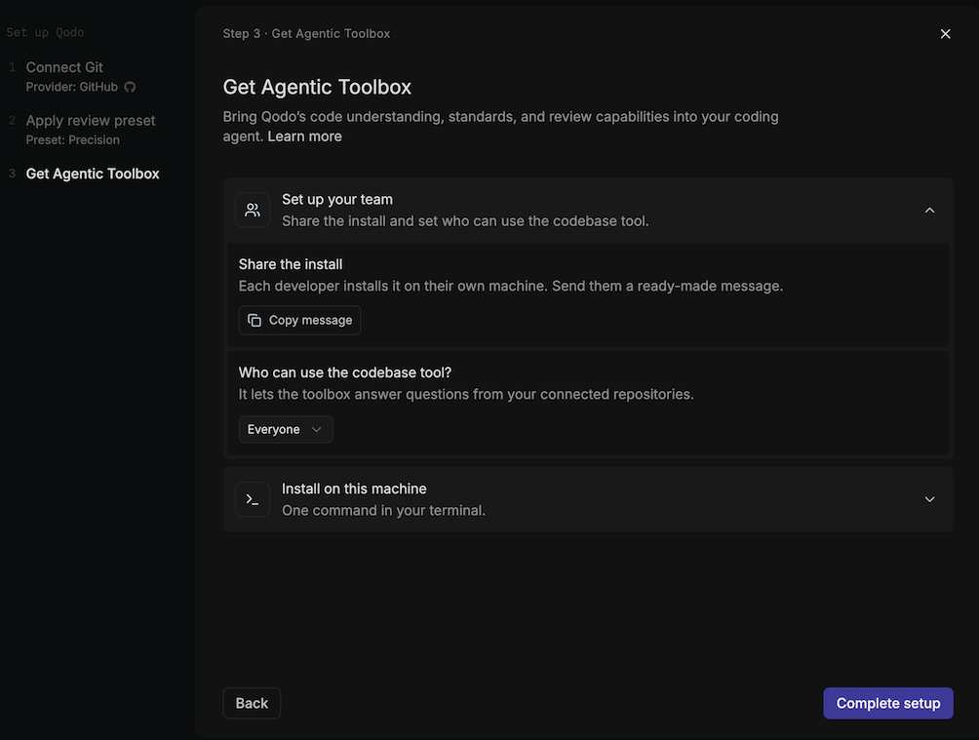Click the Set up Qodo sidebar label

click(45, 32)
